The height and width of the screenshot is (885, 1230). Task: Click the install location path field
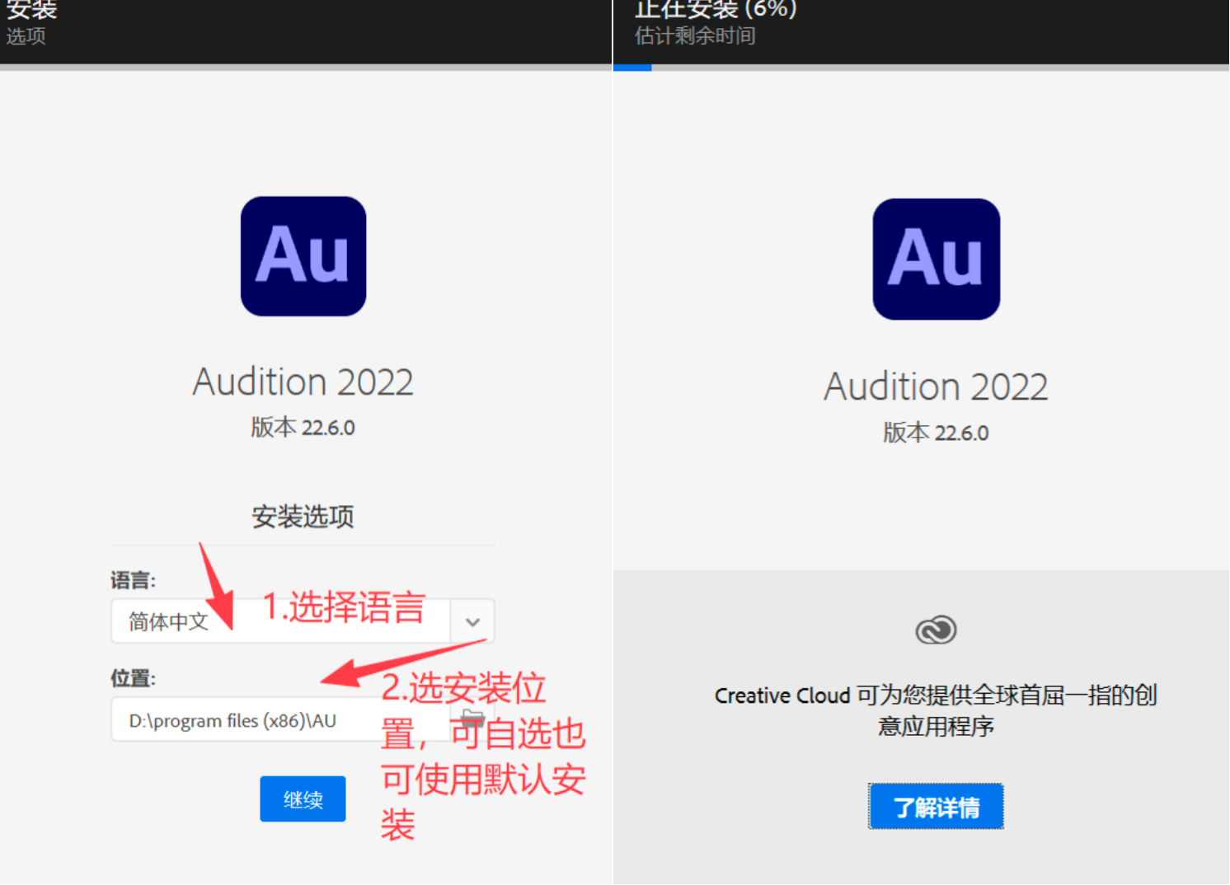click(280, 719)
